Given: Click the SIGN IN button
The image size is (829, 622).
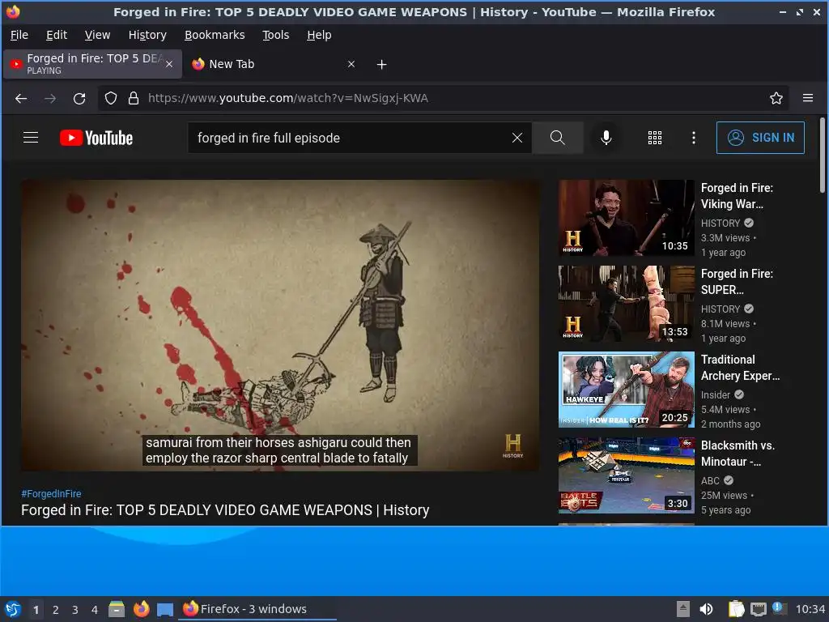Looking at the screenshot, I should (760, 138).
